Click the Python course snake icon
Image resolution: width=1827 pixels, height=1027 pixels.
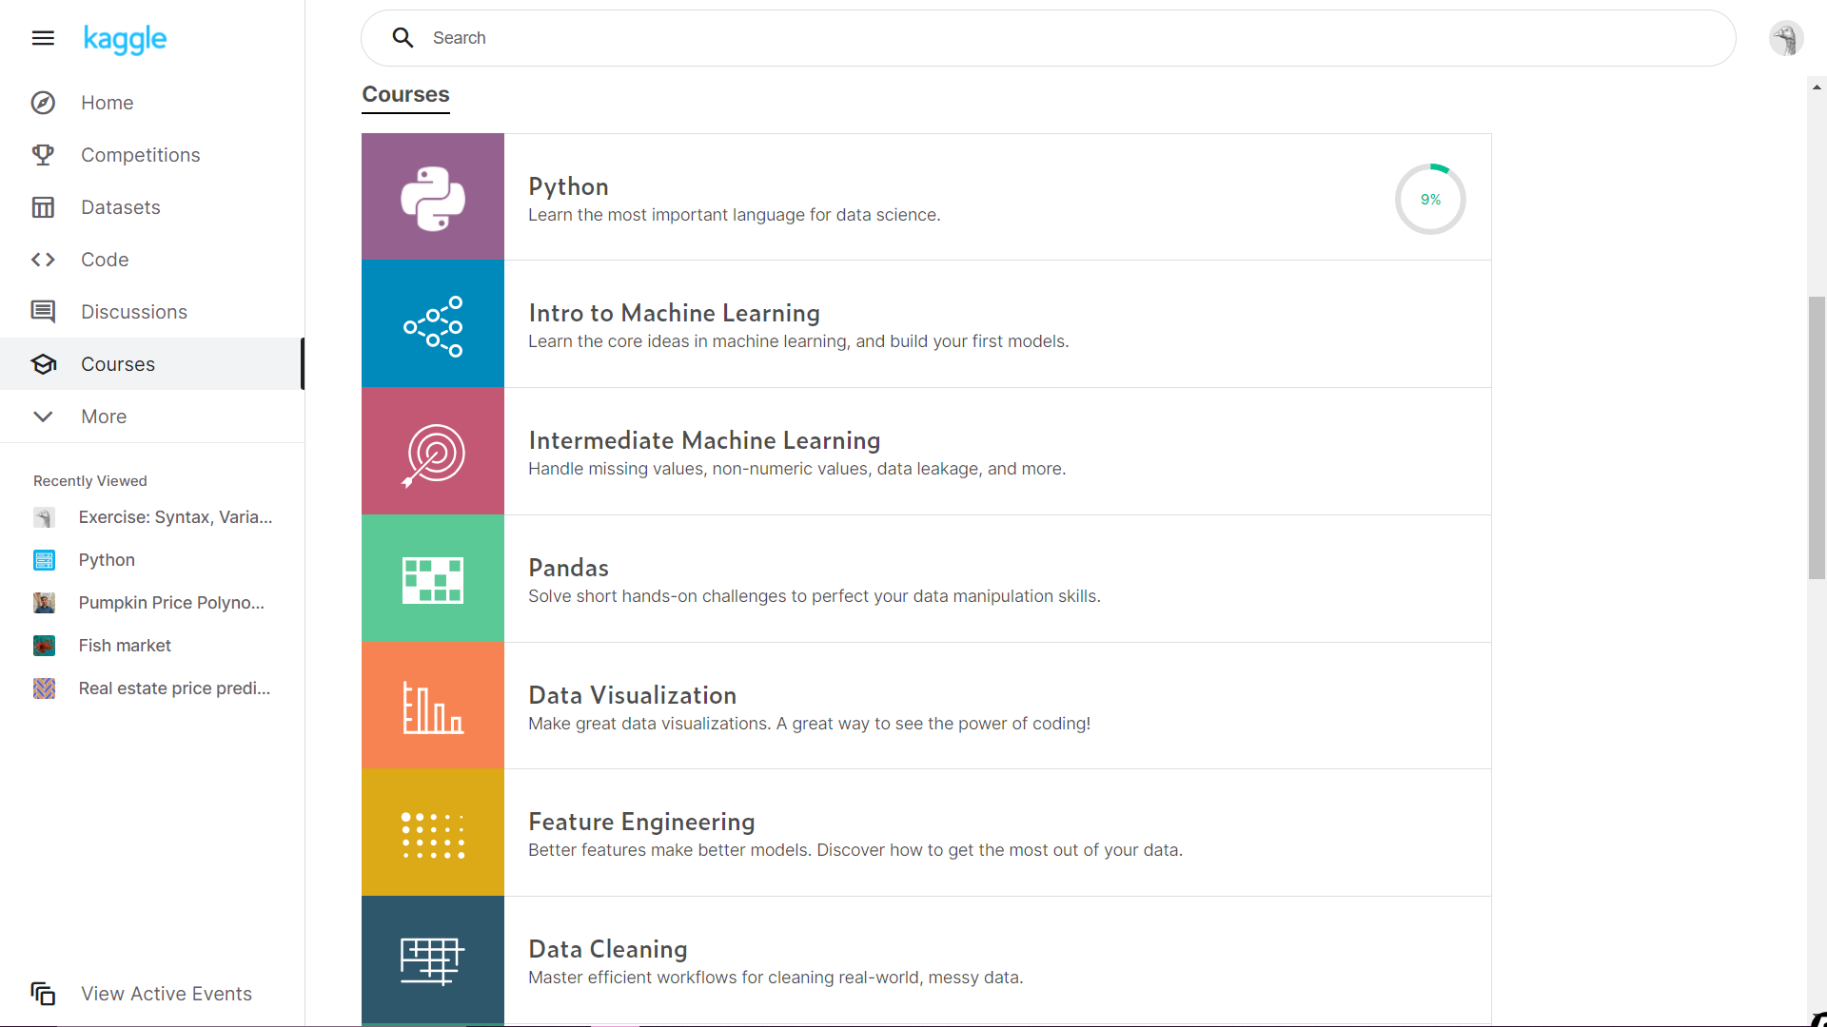tap(433, 198)
